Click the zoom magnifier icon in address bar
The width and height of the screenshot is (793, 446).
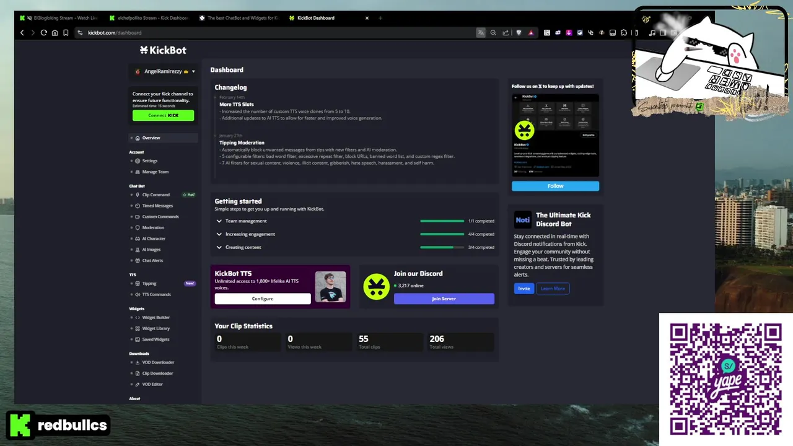coord(493,33)
